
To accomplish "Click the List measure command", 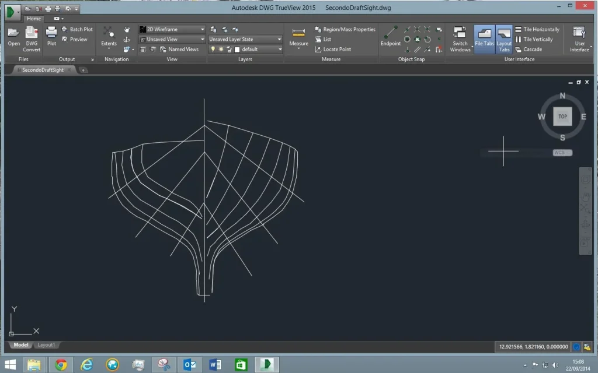I will point(322,39).
